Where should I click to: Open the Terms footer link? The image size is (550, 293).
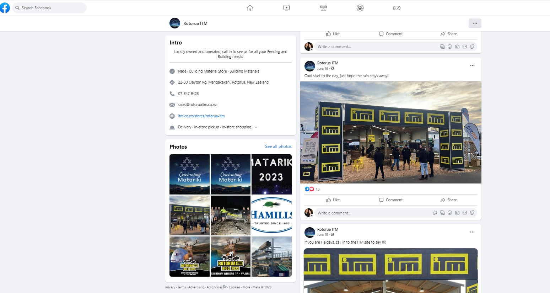click(182, 287)
